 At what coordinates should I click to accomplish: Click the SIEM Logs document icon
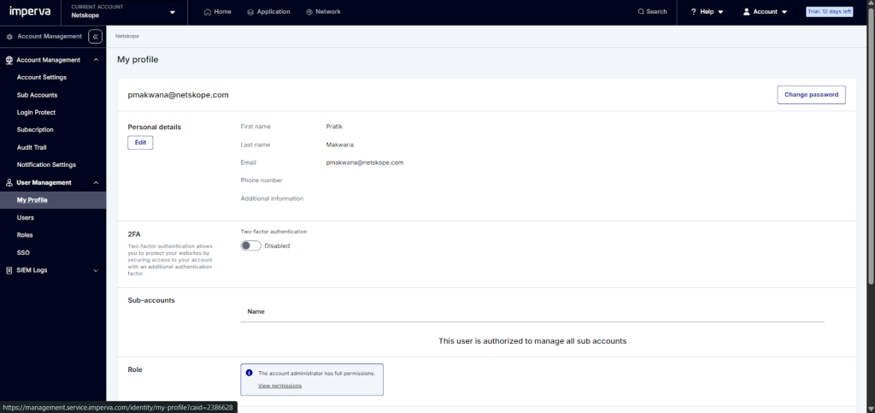tap(9, 270)
